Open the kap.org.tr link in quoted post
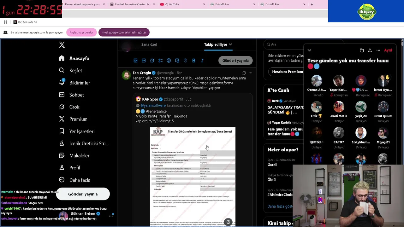This screenshot has height=227, width=404. 156,121
